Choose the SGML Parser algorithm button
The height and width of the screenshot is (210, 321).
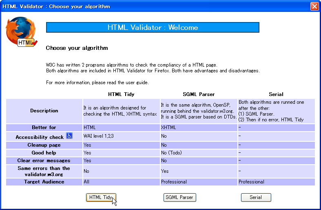(179, 197)
